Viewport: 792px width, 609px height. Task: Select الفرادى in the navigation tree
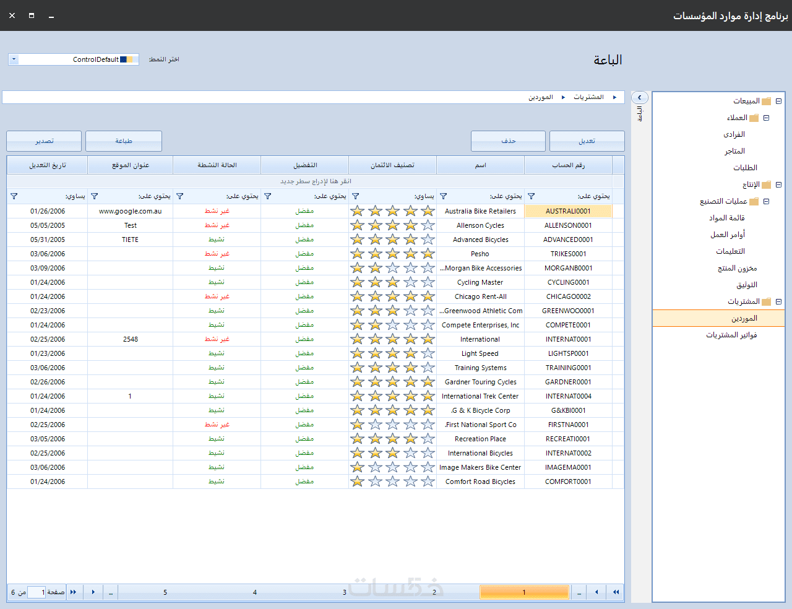point(734,134)
